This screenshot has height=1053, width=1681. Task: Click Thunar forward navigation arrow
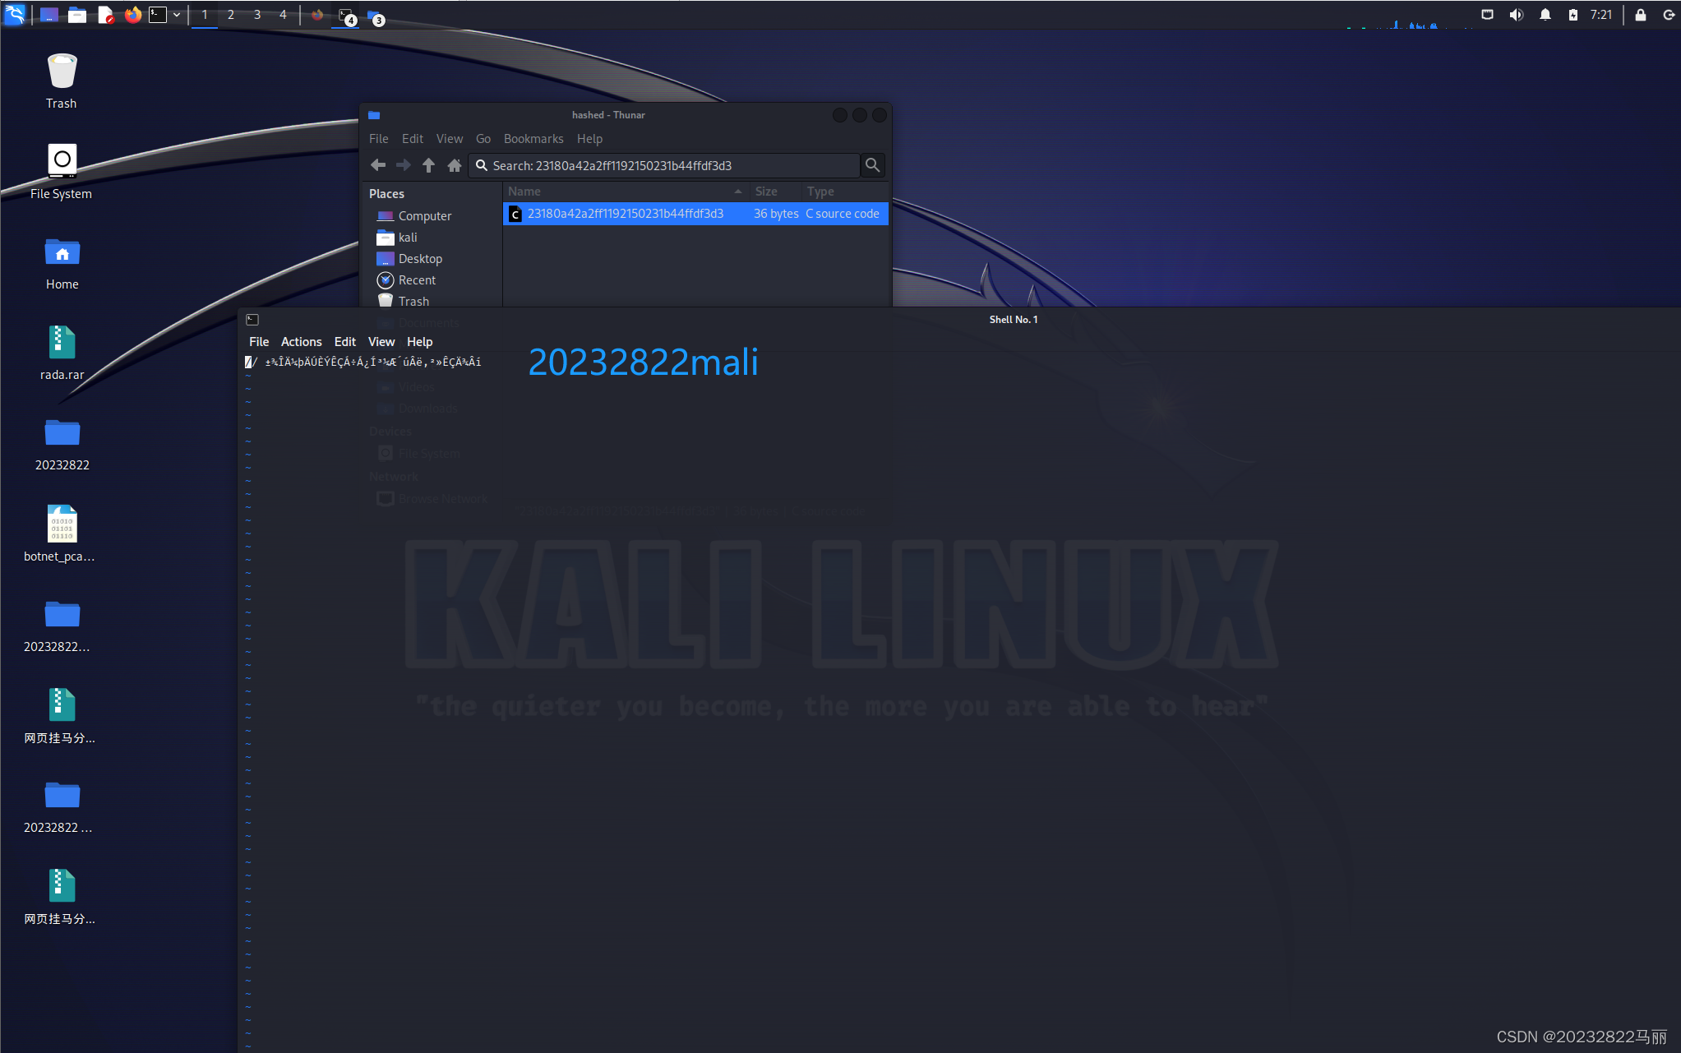404,165
